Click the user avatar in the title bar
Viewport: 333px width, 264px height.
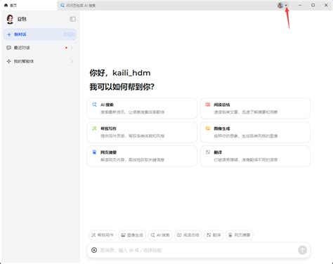[x=280, y=5]
